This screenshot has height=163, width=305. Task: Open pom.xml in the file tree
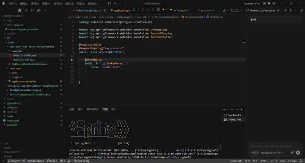pos(32,125)
